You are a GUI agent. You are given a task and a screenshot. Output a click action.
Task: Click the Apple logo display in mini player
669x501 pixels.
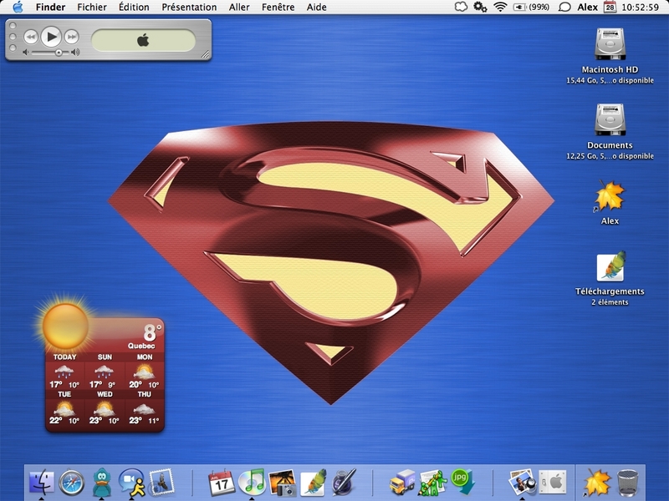143,40
